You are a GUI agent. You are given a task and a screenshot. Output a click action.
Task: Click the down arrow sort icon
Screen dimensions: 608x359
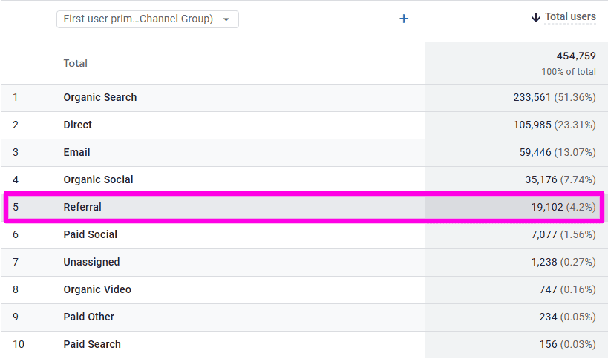coord(536,17)
